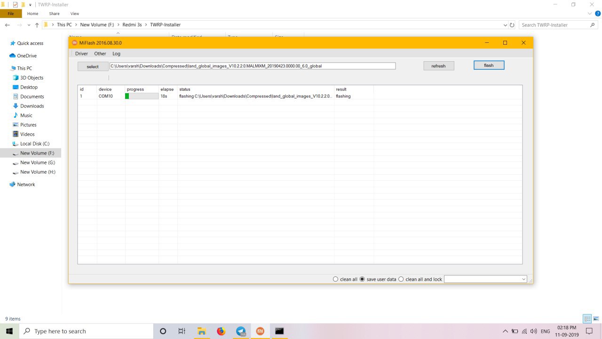Click the flashing result cell
602x339 pixels.
coord(343,96)
